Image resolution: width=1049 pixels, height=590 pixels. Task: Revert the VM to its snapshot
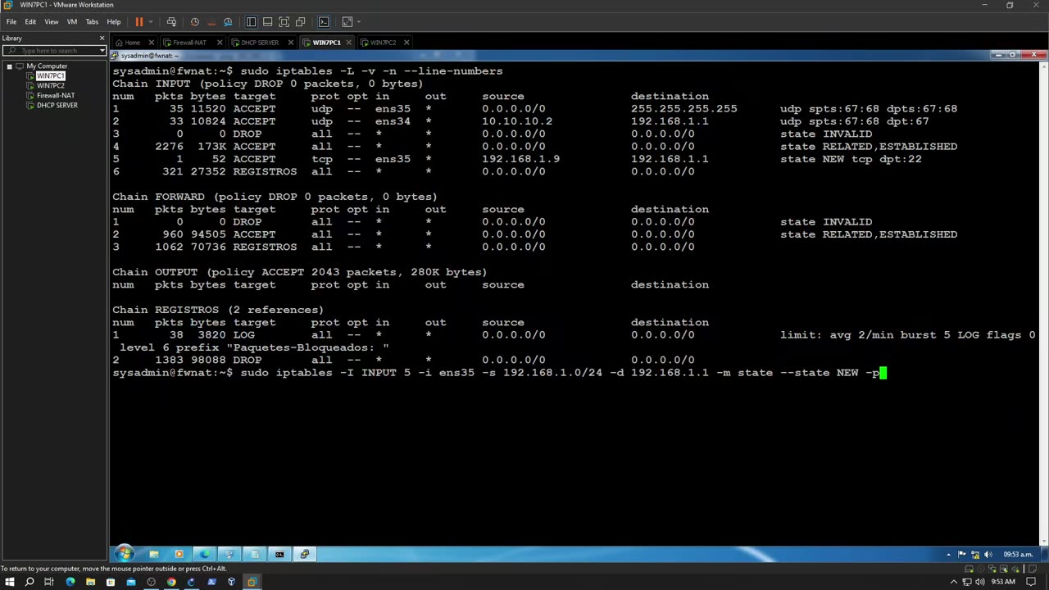click(211, 22)
